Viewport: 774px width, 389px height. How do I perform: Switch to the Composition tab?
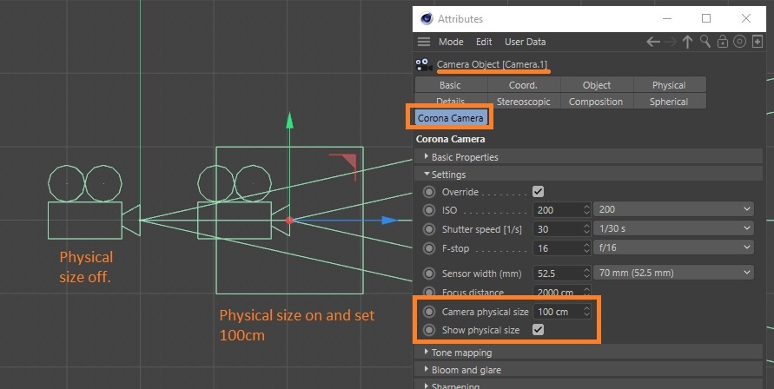pos(596,102)
